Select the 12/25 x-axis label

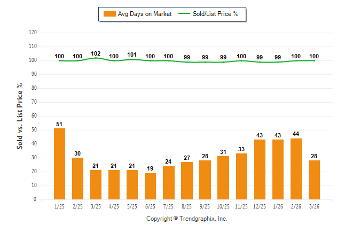coord(259,206)
